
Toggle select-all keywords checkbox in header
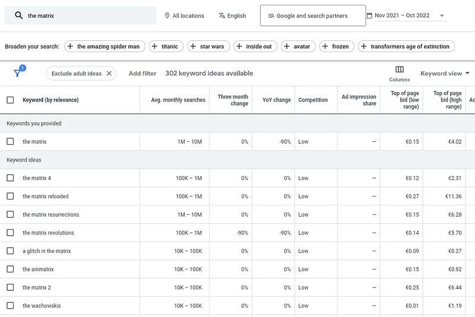click(10, 100)
